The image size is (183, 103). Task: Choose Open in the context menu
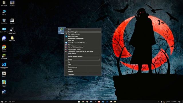83,30
